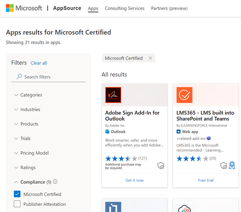Click the blue app logo in third card
The image size is (241, 212).
pyautogui.click(x=113, y=207)
